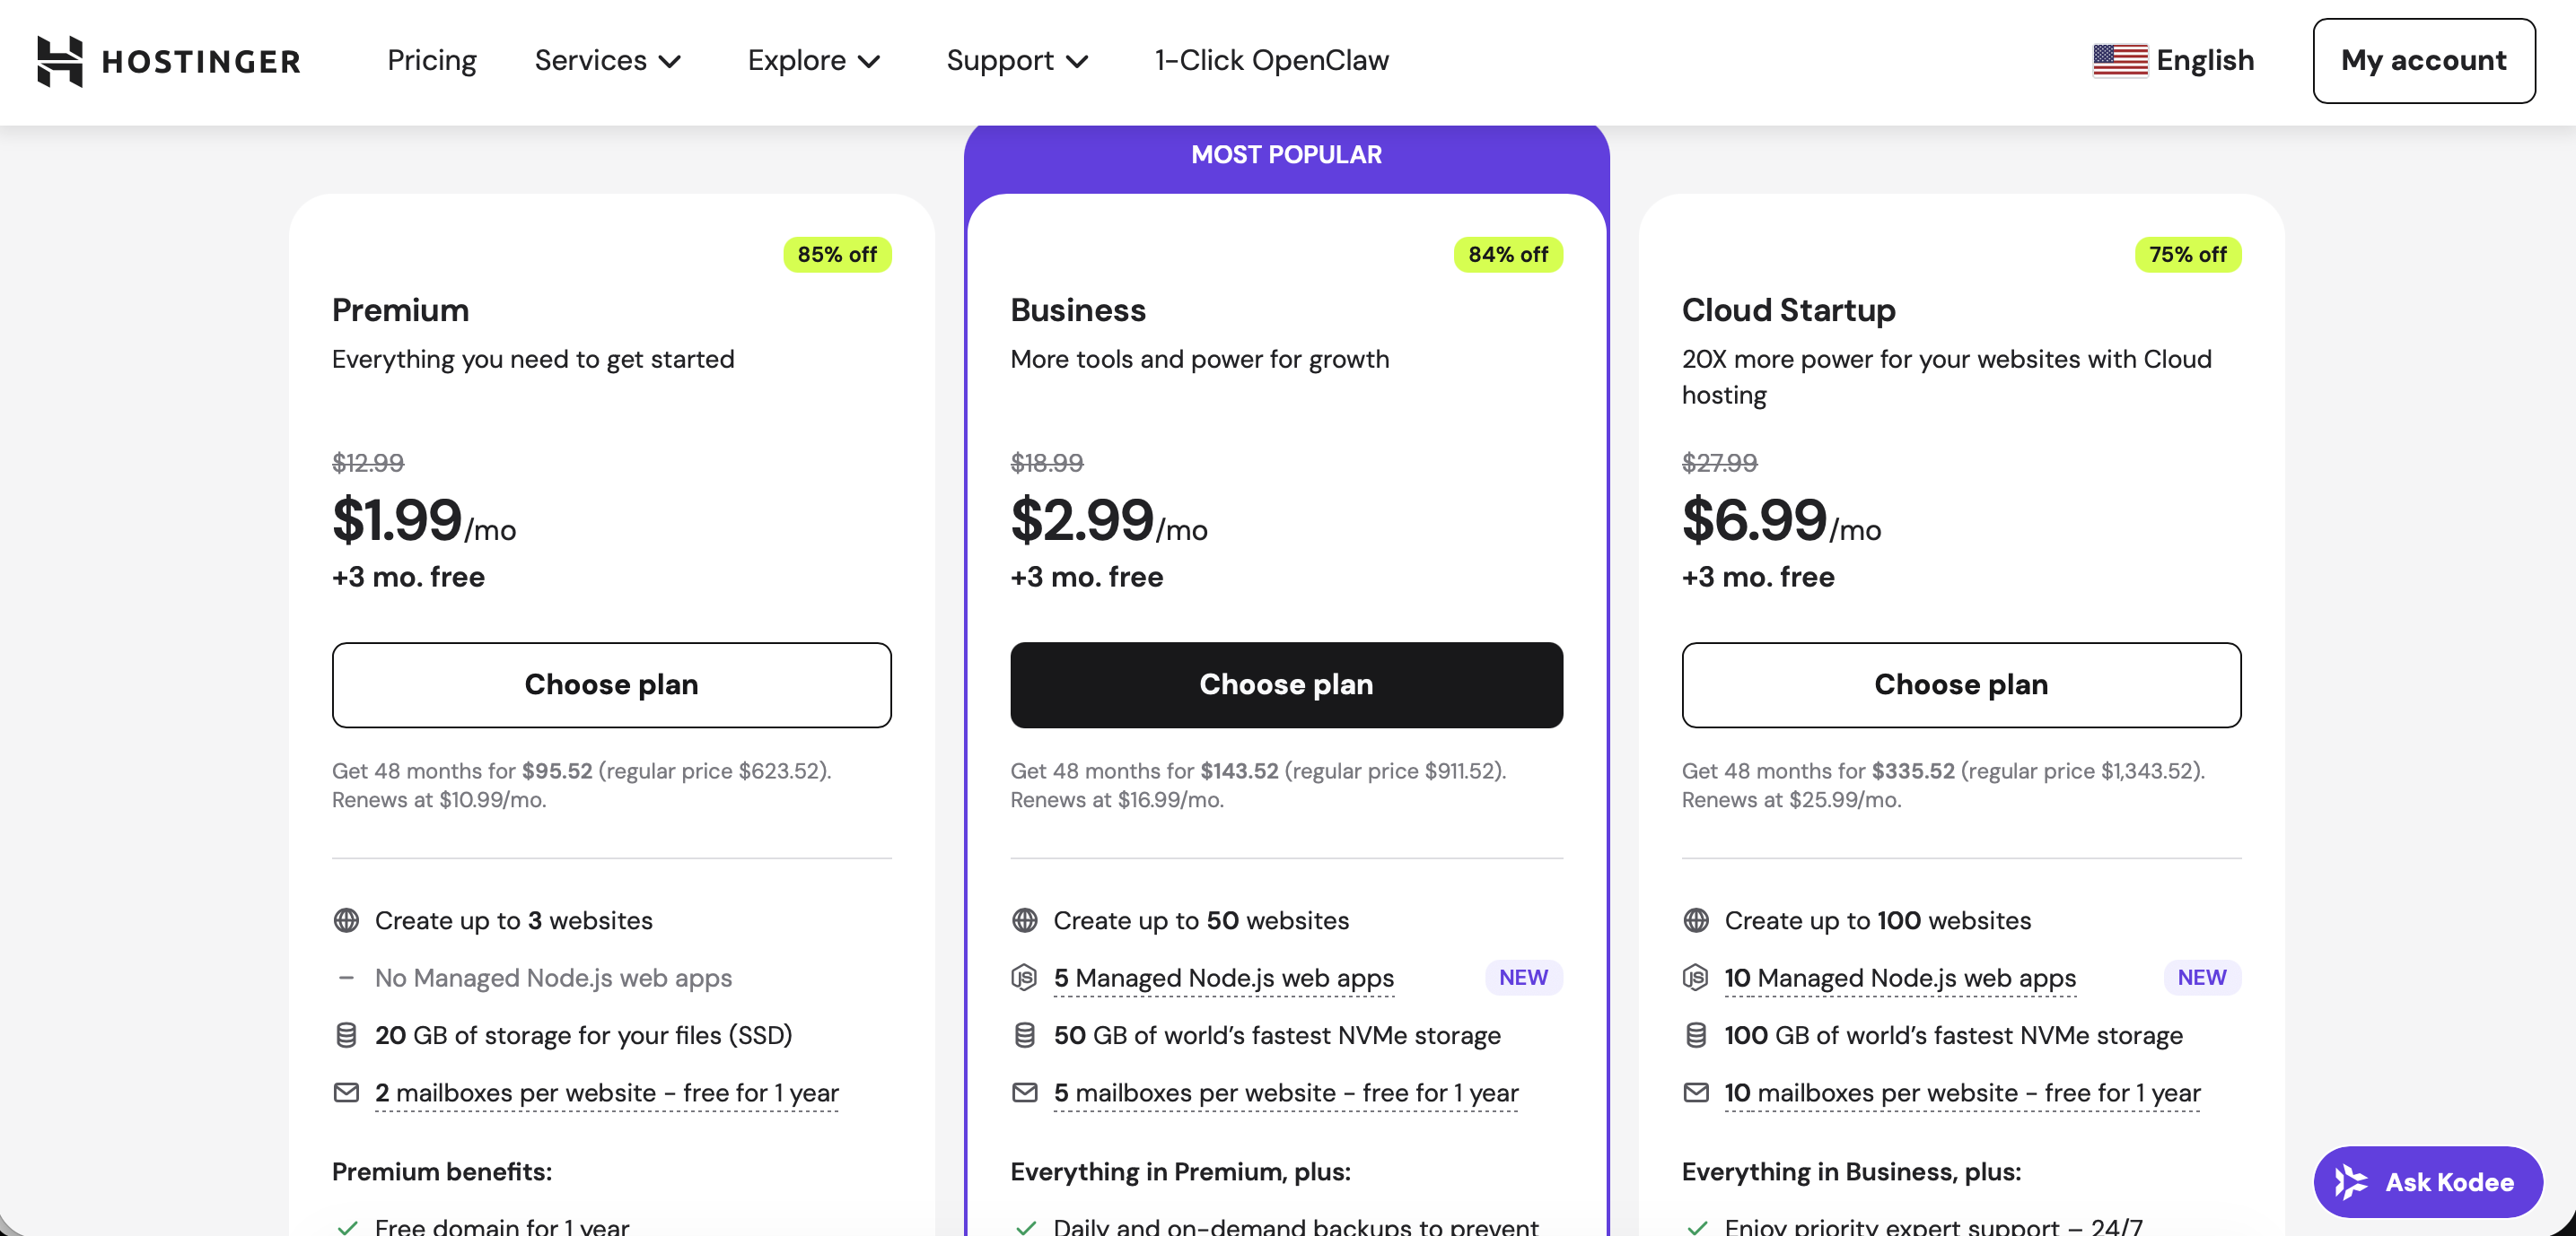Click the 5 Managed Node.js web apps link

[x=1223, y=979]
